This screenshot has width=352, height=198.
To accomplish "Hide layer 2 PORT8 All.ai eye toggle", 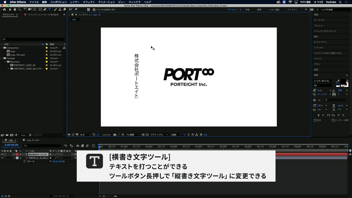I will click(x=2, y=158).
